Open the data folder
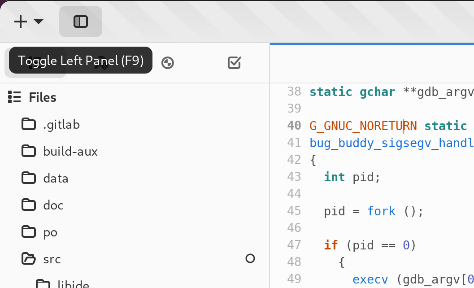This screenshot has height=288, width=474. [x=56, y=178]
